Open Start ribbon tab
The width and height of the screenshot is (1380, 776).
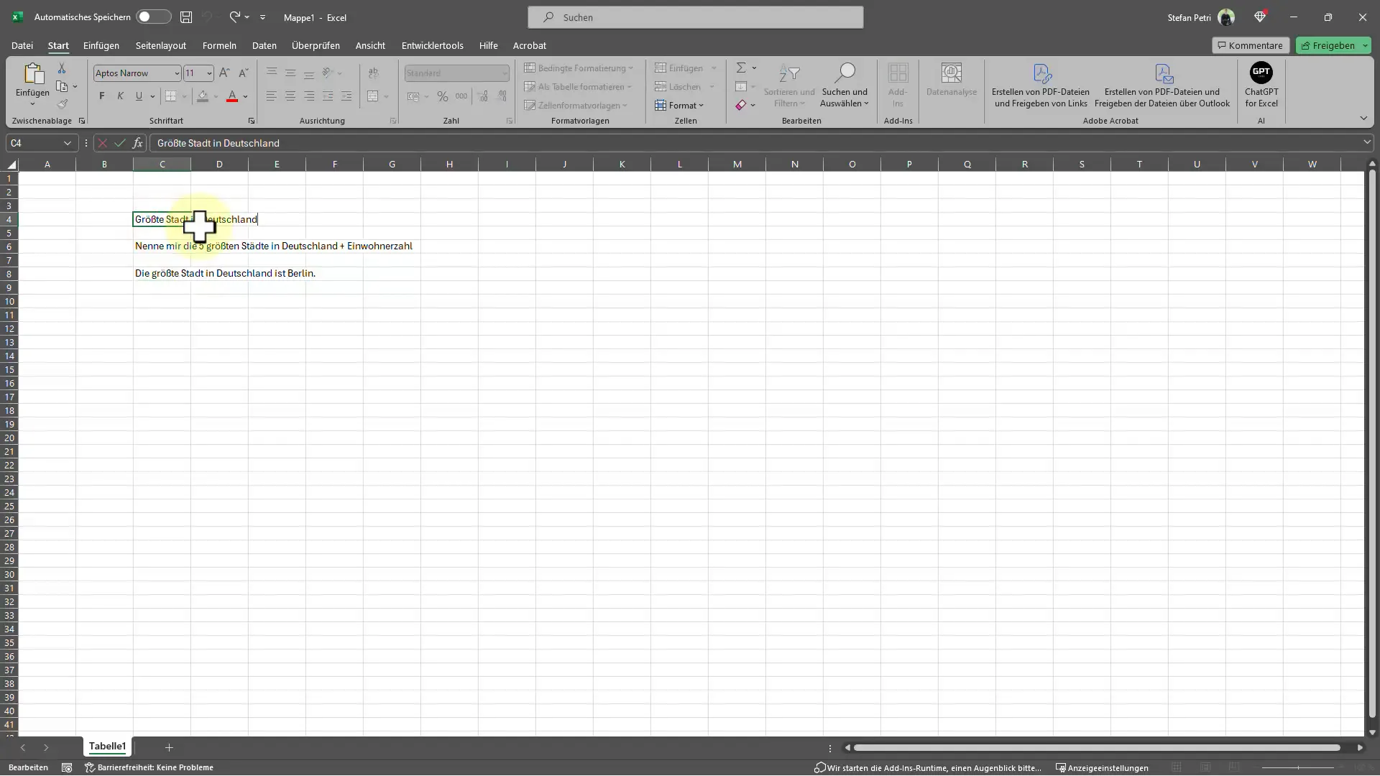tap(57, 45)
